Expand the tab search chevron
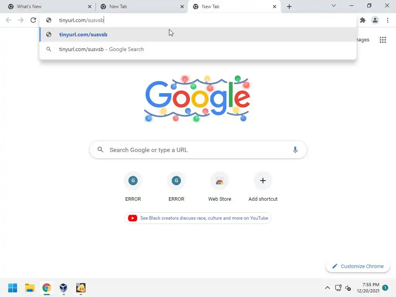This screenshot has height=297, width=396. [x=334, y=5]
